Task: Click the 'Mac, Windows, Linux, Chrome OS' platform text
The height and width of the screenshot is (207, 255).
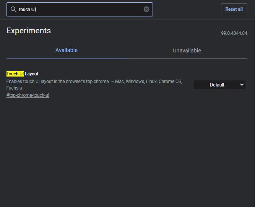Action: point(148,81)
